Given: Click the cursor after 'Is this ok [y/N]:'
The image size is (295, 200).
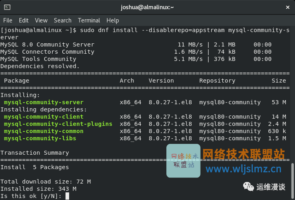Looking at the screenshot, I should (67, 196).
